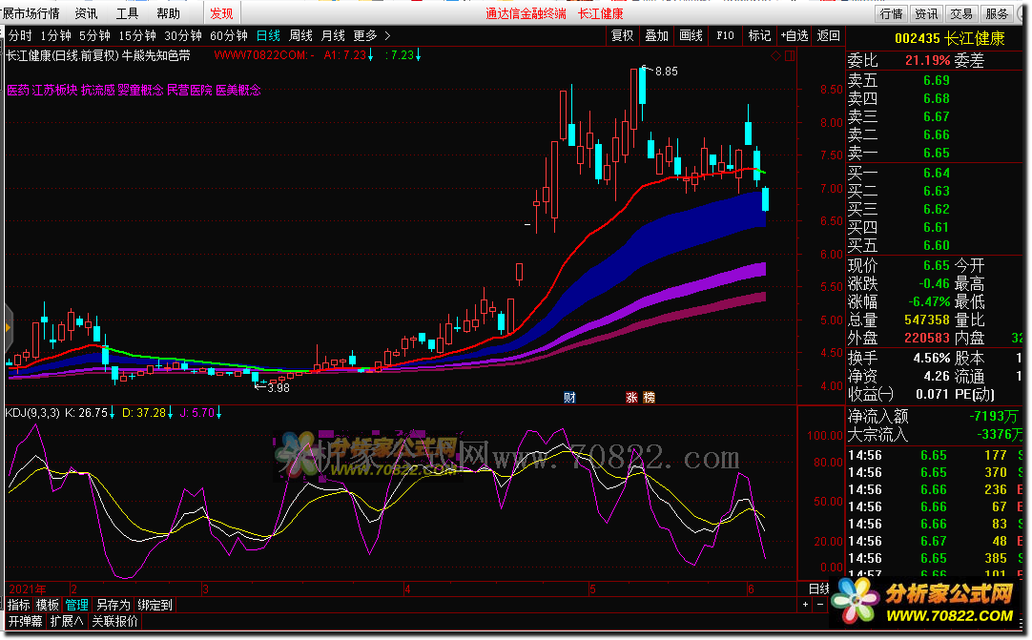Click the 行情 button at top right
The image size is (1032, 640).
(x=891, y=13)
